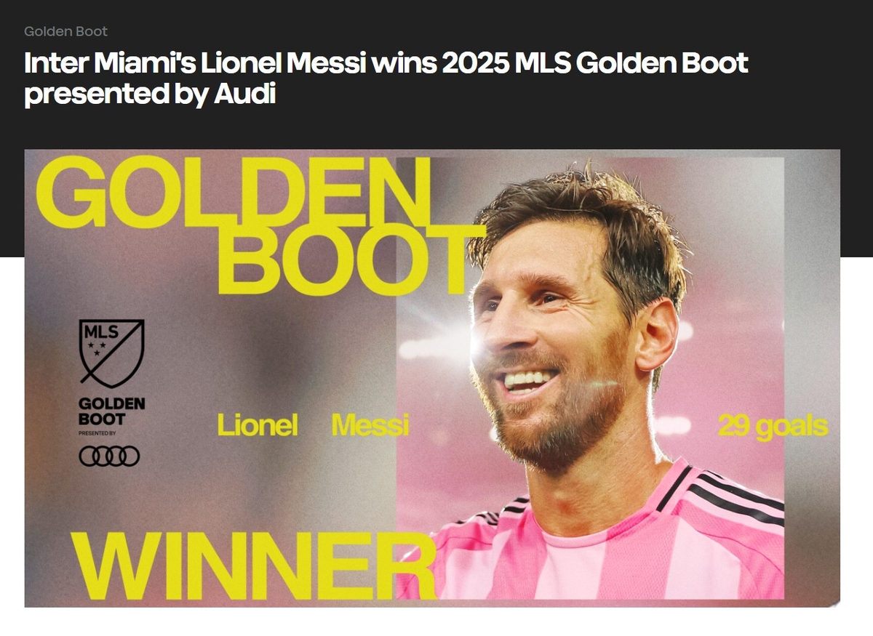Screen dimensions: 873x636
Task: Click the large yellow BOOT text
Action: coord(351,259)
